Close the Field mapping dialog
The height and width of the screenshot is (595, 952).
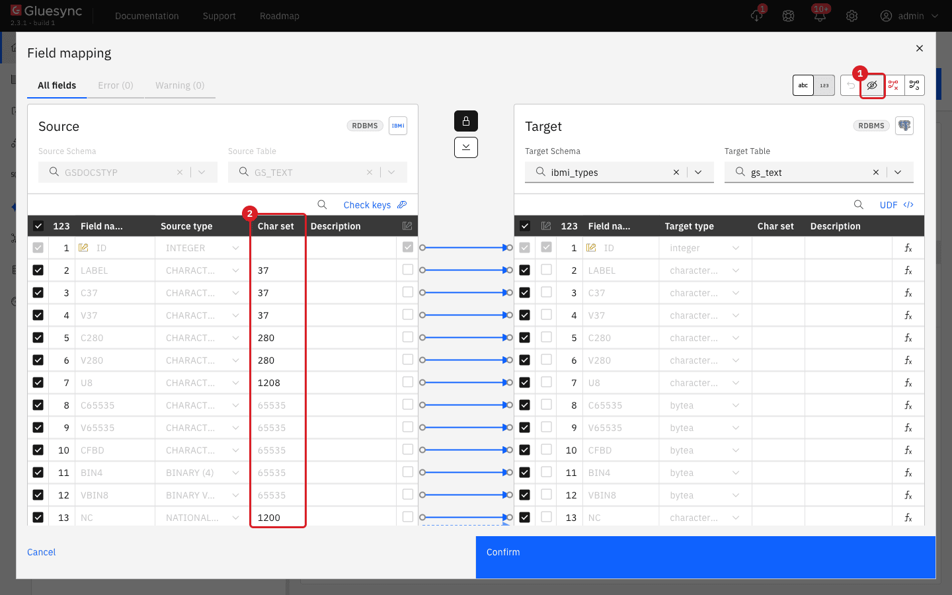click(920, 48)
